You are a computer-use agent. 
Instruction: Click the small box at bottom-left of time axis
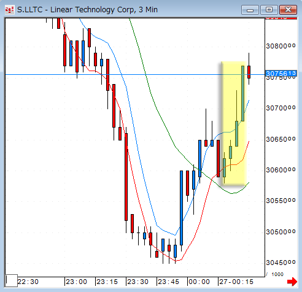click(12, 280)
